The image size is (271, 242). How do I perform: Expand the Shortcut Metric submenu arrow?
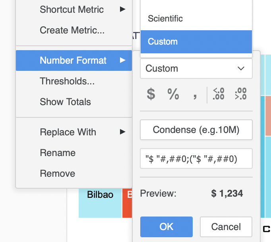pos(123,10)
